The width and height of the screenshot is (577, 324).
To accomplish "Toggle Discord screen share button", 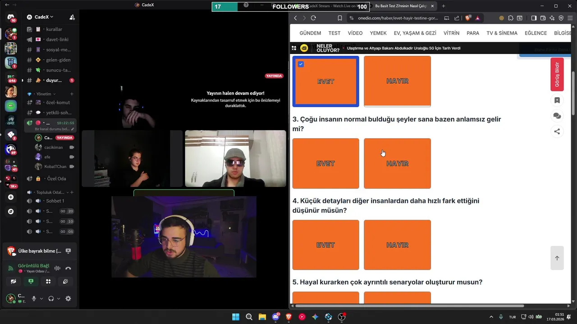I will click(x=31, y=281).
